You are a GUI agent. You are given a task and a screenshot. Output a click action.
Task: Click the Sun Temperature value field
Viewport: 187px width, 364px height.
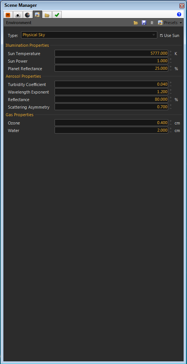pyautogui.click(x=111, y=54)
